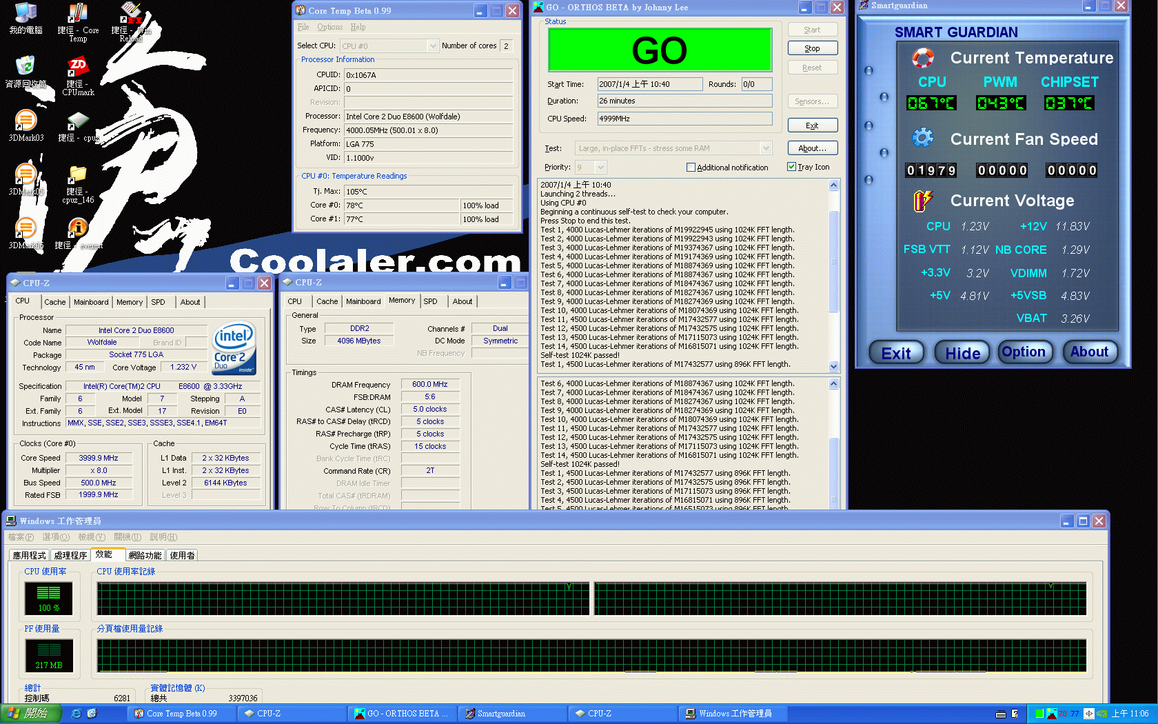Click the Task Manager title bar icon
The image size is (1158, 724).
click(11, 521)
